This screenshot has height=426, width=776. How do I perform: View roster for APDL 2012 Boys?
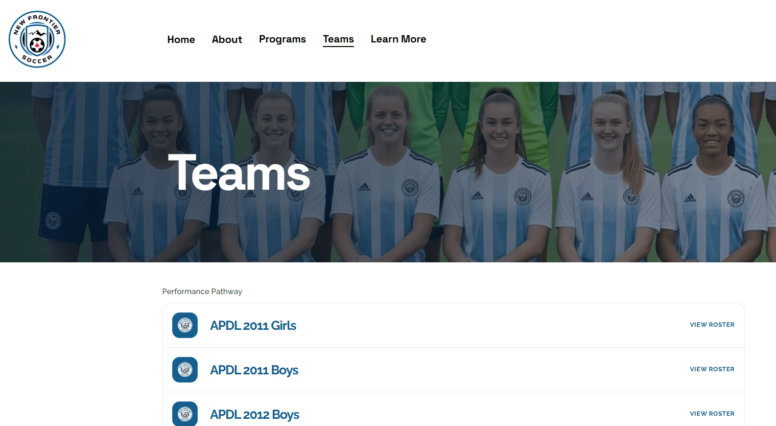[712, 414]
